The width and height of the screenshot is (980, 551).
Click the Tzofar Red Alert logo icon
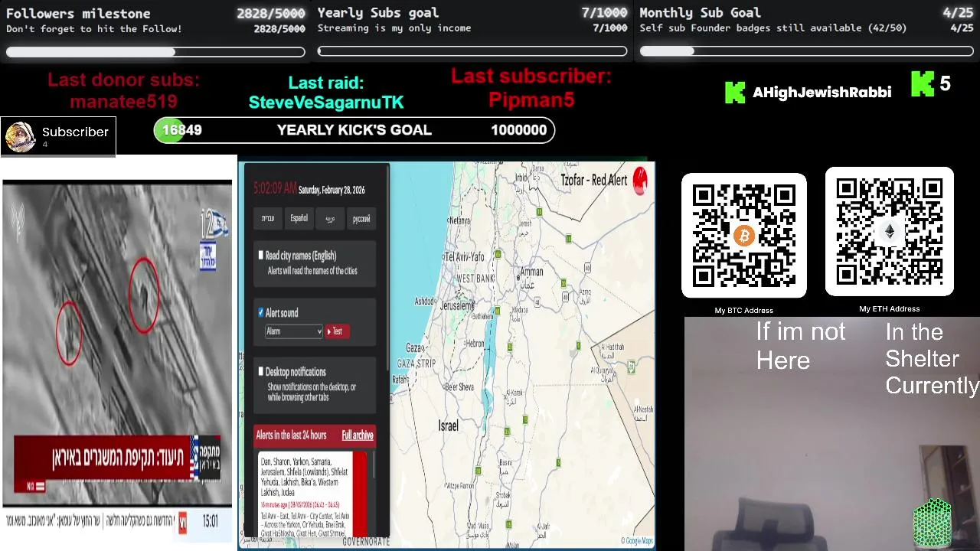(x=640, y=180)
